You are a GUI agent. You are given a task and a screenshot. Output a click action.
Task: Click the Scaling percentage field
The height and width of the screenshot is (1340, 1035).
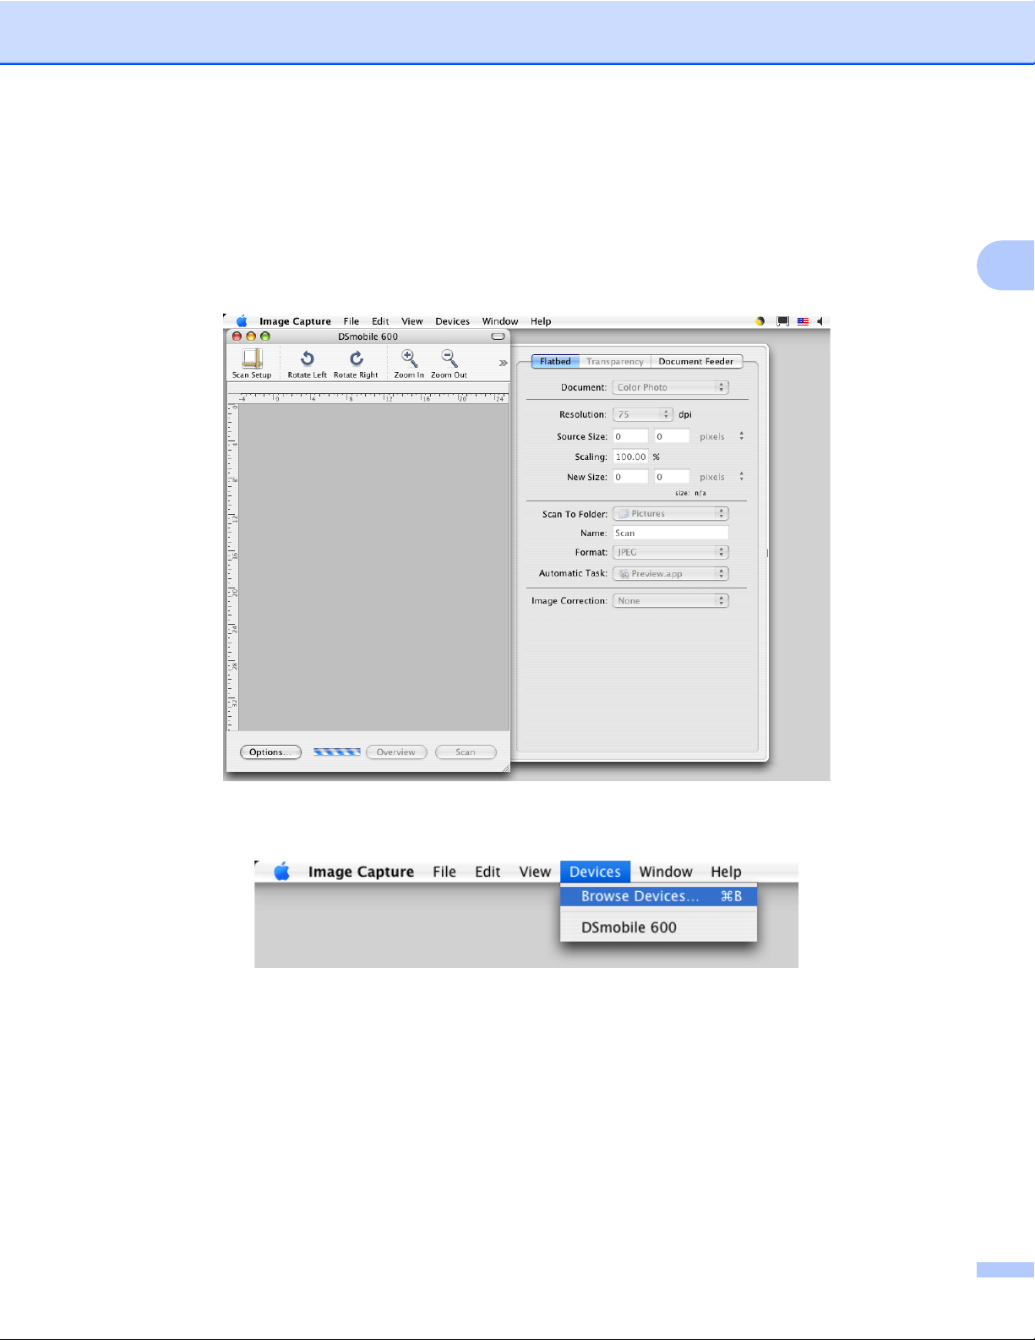tap(630, 457)
